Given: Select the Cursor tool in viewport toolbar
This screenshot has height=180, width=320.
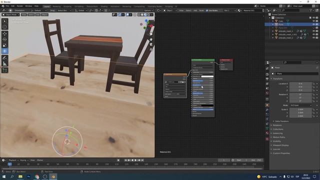Looking at the screenshot, I should coord(4,26).
